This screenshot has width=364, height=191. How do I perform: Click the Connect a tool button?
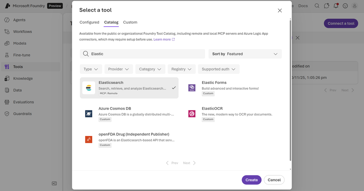341,23
